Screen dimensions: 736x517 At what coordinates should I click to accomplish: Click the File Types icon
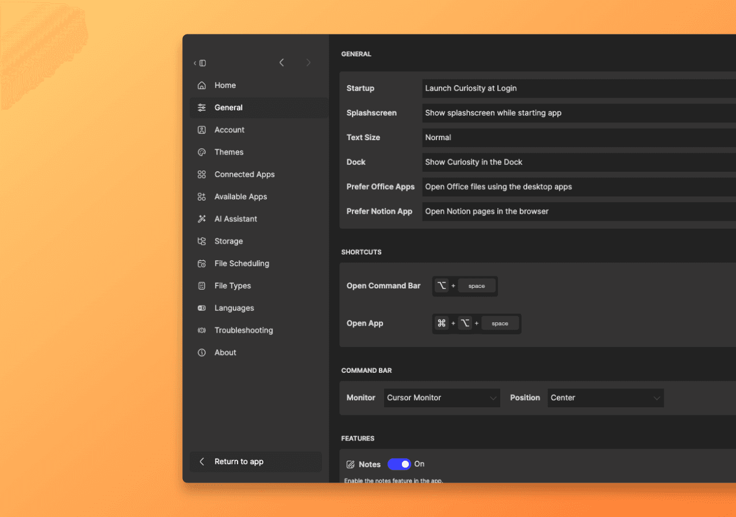202,285
